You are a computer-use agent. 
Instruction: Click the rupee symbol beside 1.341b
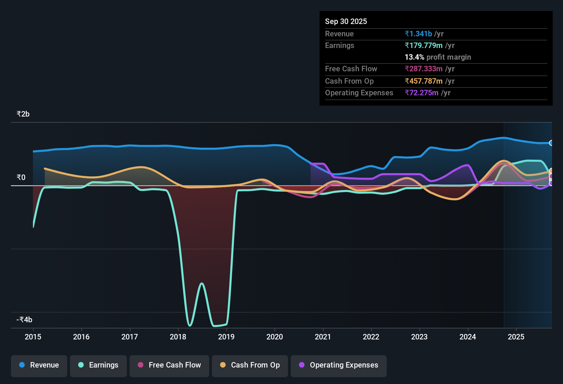(x=407, y=34)
